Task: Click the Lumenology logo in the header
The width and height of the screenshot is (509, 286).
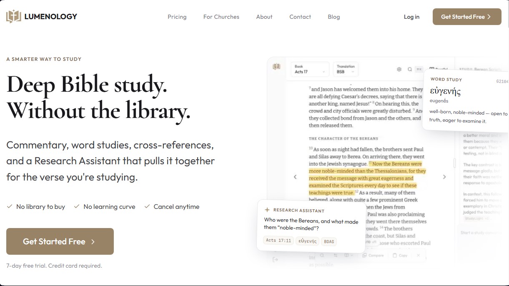Action: click(x=42, y=17)
